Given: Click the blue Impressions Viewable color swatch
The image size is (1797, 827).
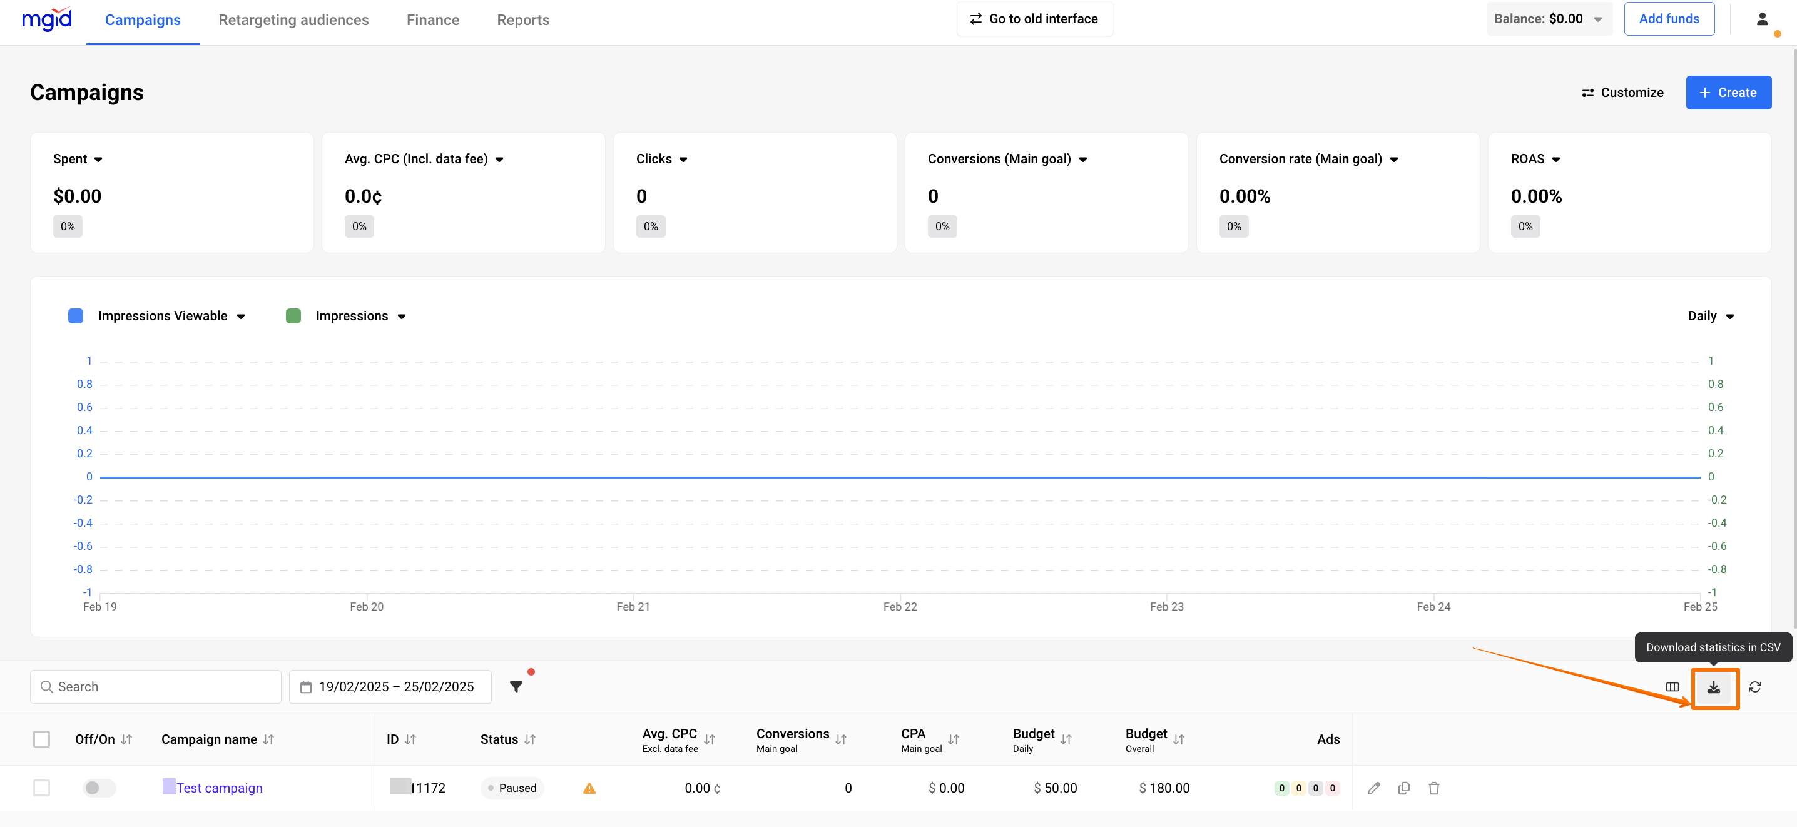Looking at the screenshot, I should [75, 316].
